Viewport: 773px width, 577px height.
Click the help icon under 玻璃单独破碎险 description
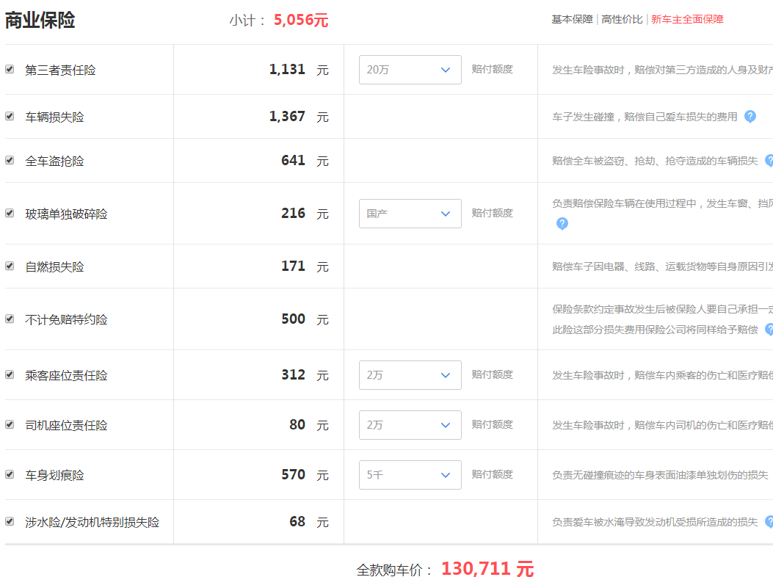coord(562,224)
